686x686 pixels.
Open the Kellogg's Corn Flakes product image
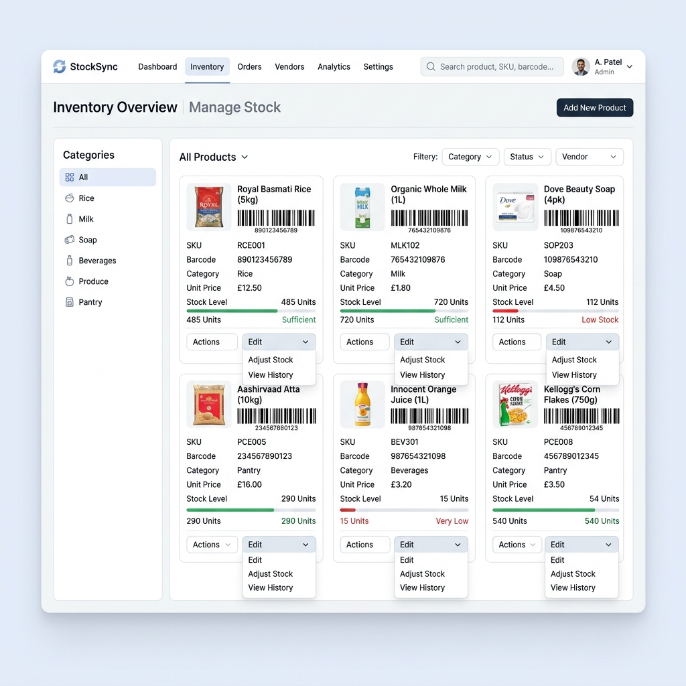coord(515,404)
